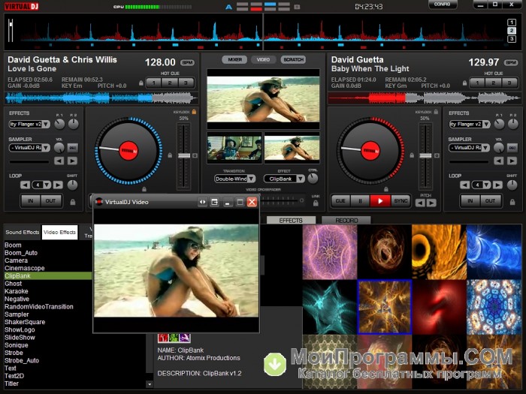Toggle left deck pitch lock icon
The height and width of the screenshot is (394, 526).
click(170, 155)
